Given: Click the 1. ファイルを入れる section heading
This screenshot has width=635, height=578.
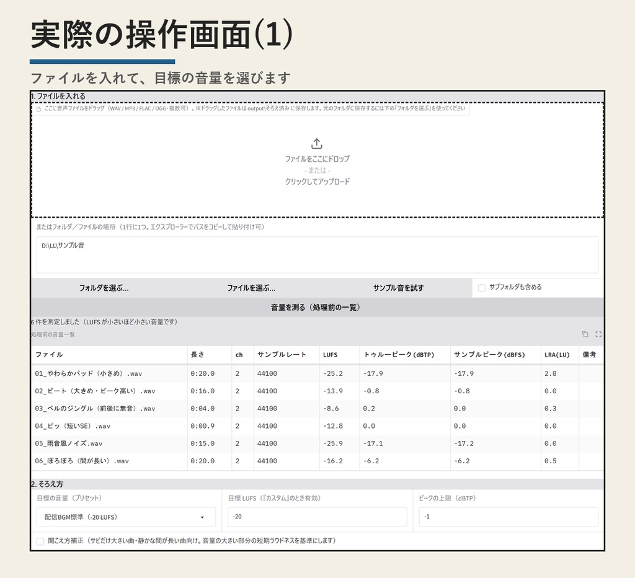Looking at the screenshot, I should (x=58, y=96).
